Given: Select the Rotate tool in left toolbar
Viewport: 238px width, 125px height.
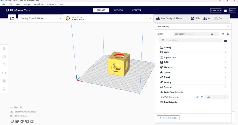Looking at the screenshot, I should [x=4, y=65].
